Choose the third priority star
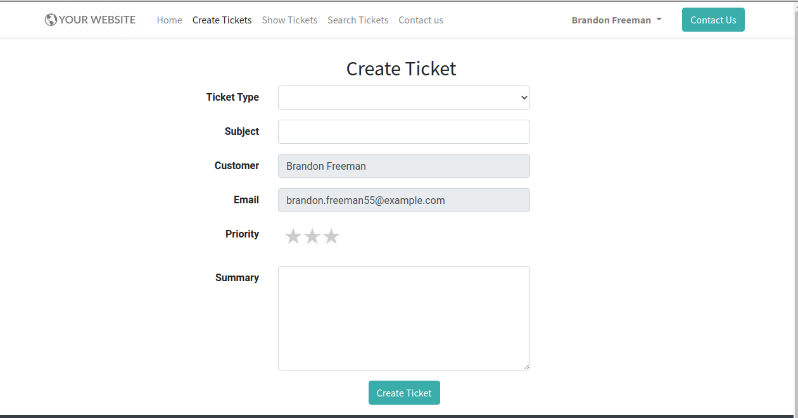This screenshot has height=418, width=798. (x=331, y=236)
